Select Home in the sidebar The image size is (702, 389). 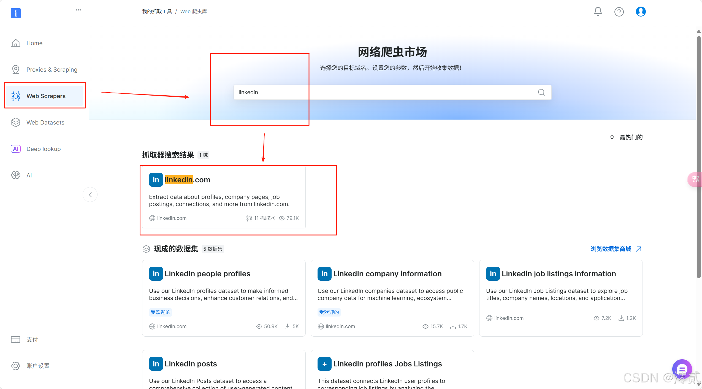pos(34,43)
